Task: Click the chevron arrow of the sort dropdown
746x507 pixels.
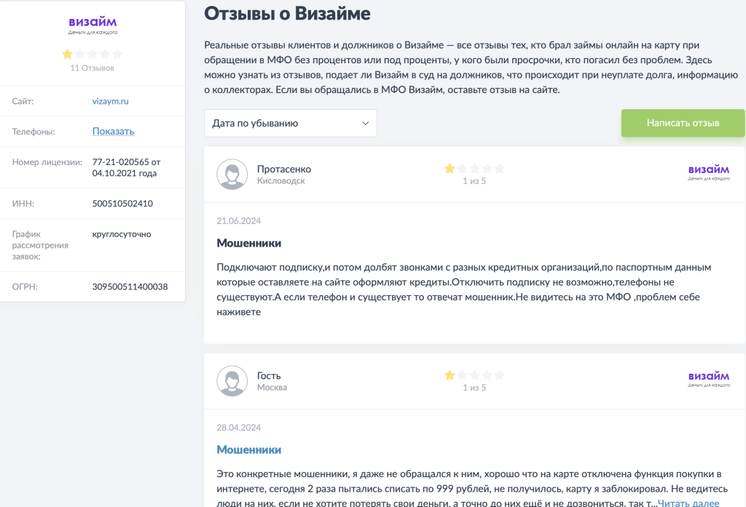Action: (x=366, y=123)
